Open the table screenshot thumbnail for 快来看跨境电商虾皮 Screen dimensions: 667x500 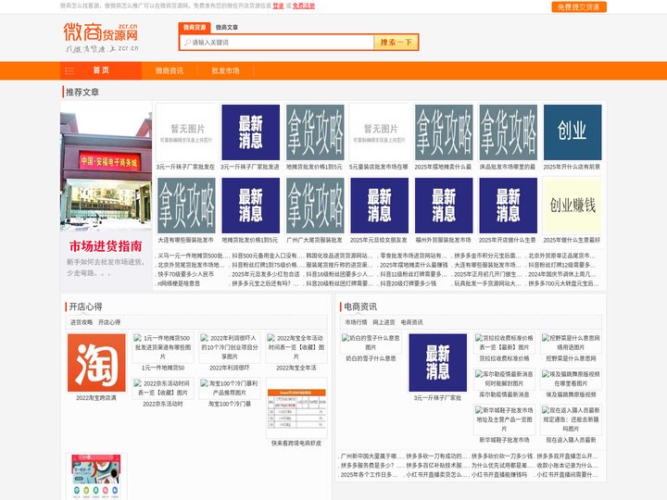pos(296,408)
